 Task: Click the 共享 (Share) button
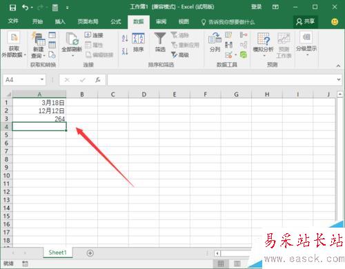306,21
